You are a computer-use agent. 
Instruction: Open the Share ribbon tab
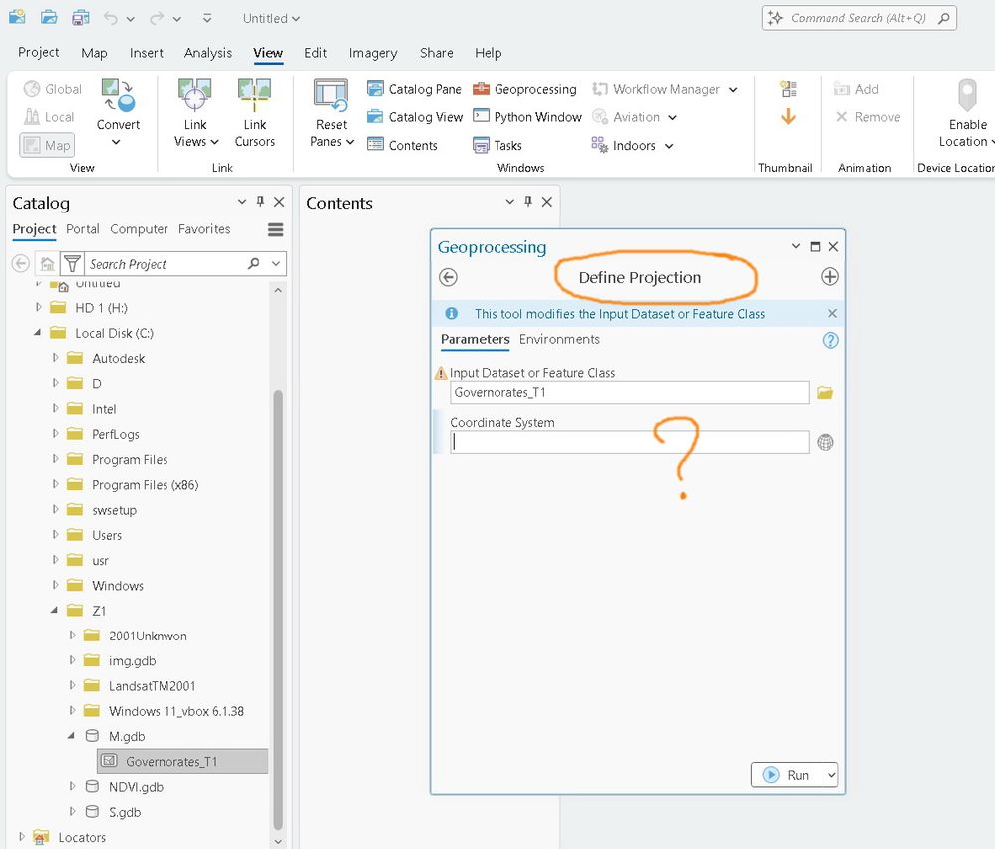click(x=436, y=53)
